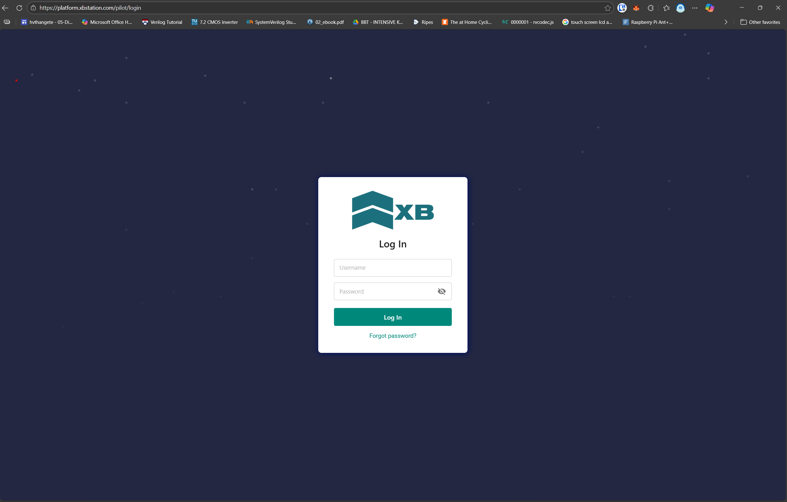Open browser Settings and more menu
Viewport: 787px width, 502px height.
(695, 8)
